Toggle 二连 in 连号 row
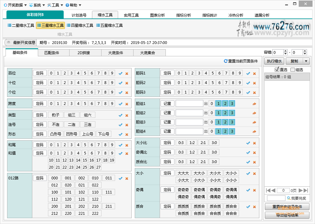 pos(71,124)
